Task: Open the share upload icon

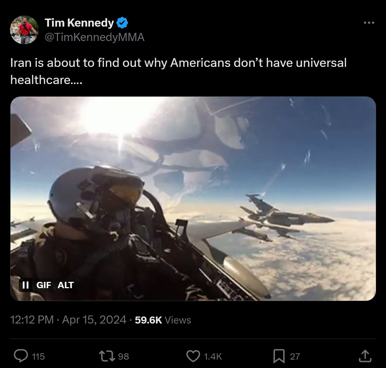Action: (x=365, y=356)
